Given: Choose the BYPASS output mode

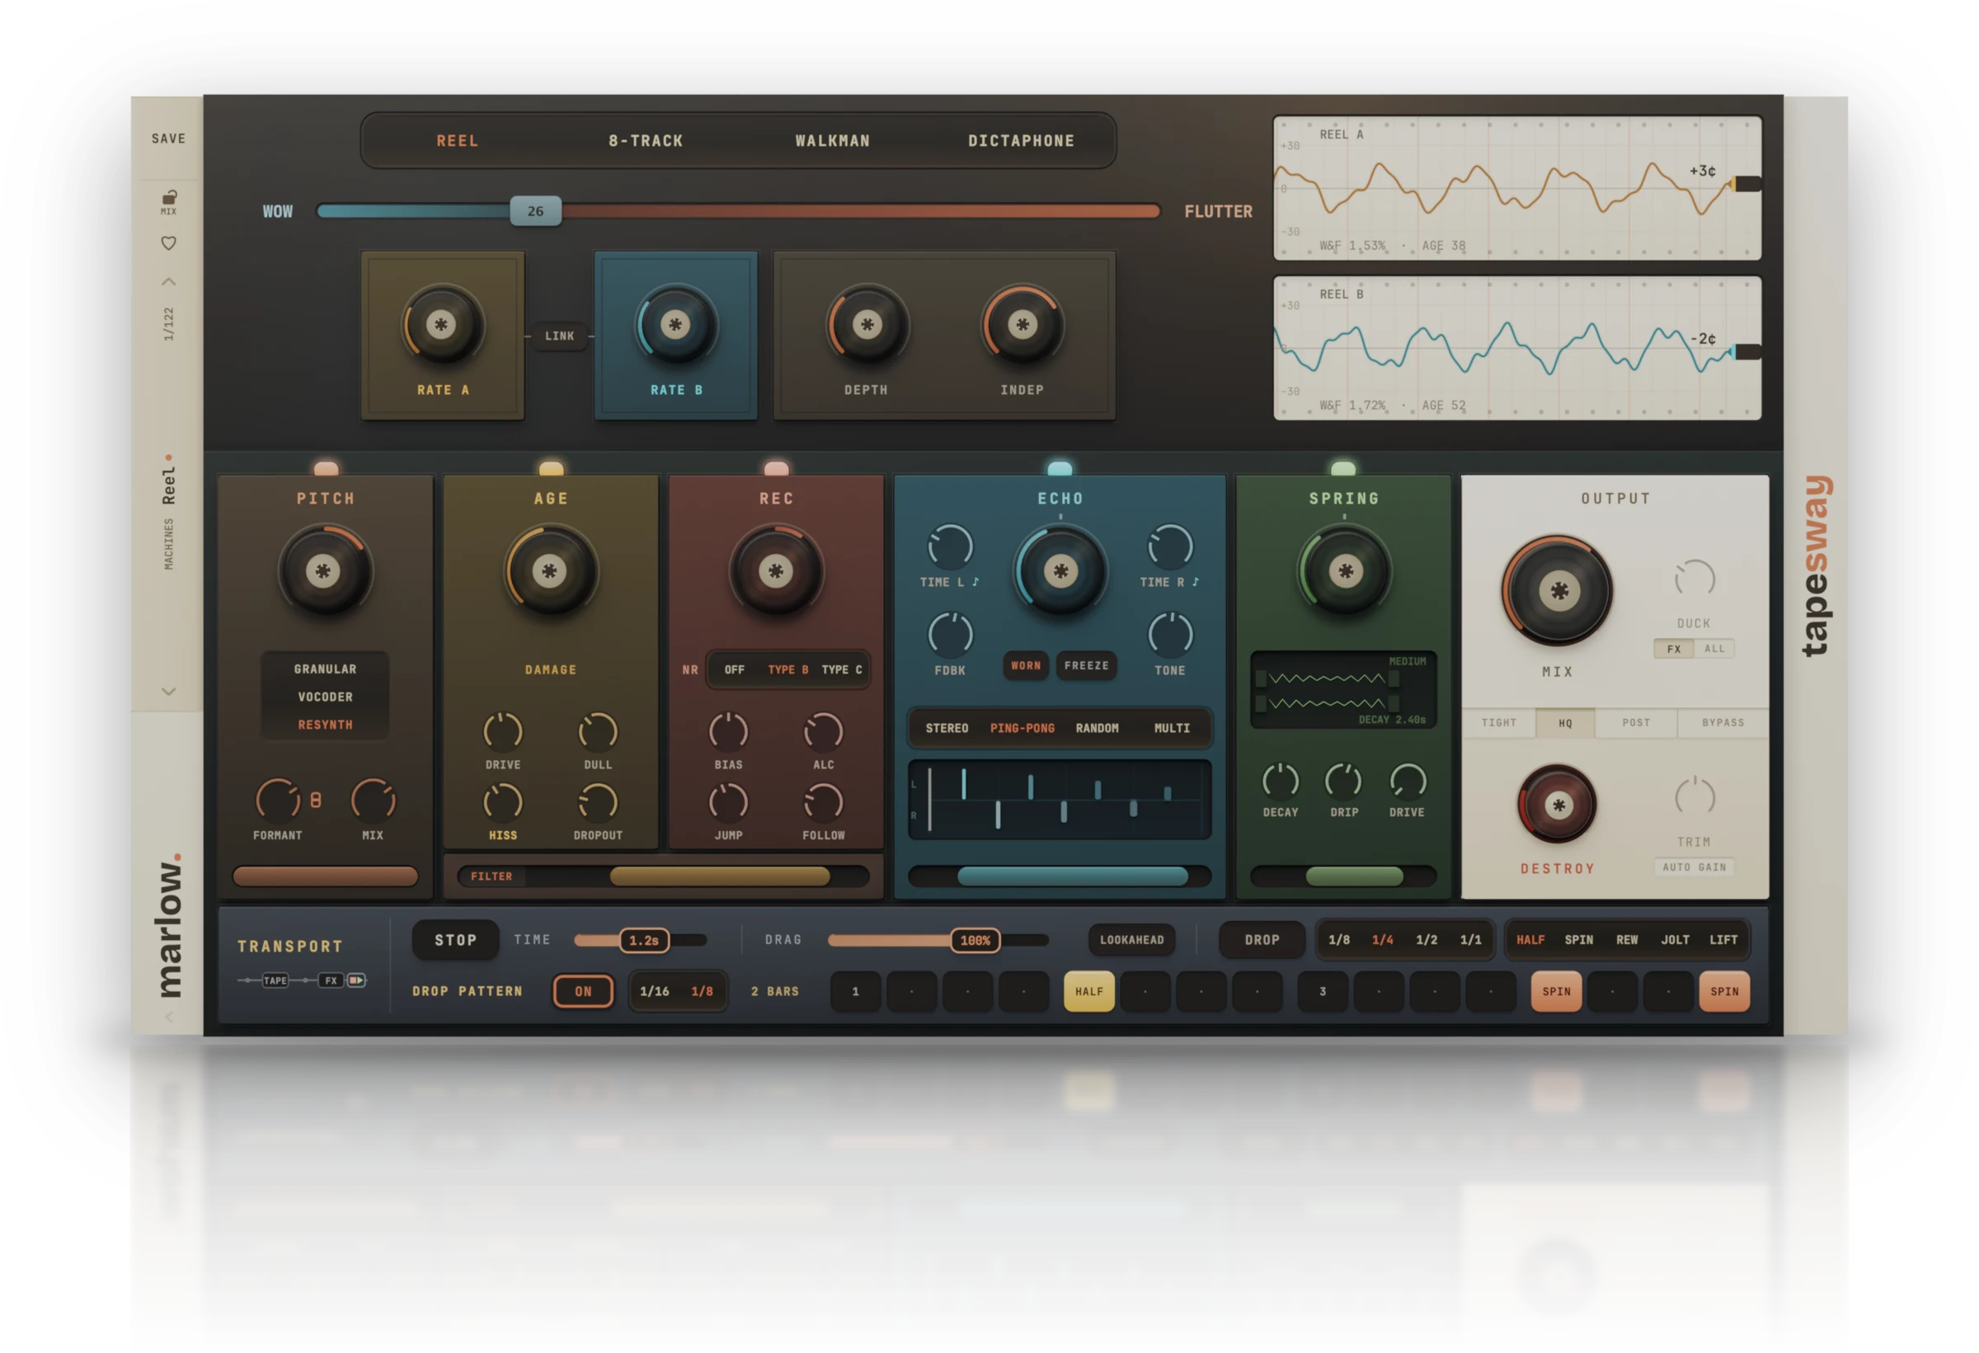Looking at the screenshot, I should 1723,723.
